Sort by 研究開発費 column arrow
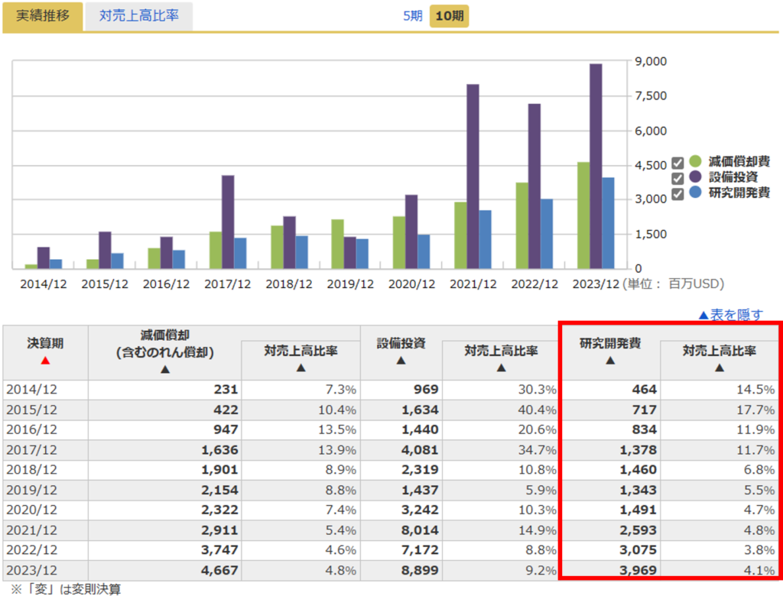The image size is (783, 596). point(609,360)
